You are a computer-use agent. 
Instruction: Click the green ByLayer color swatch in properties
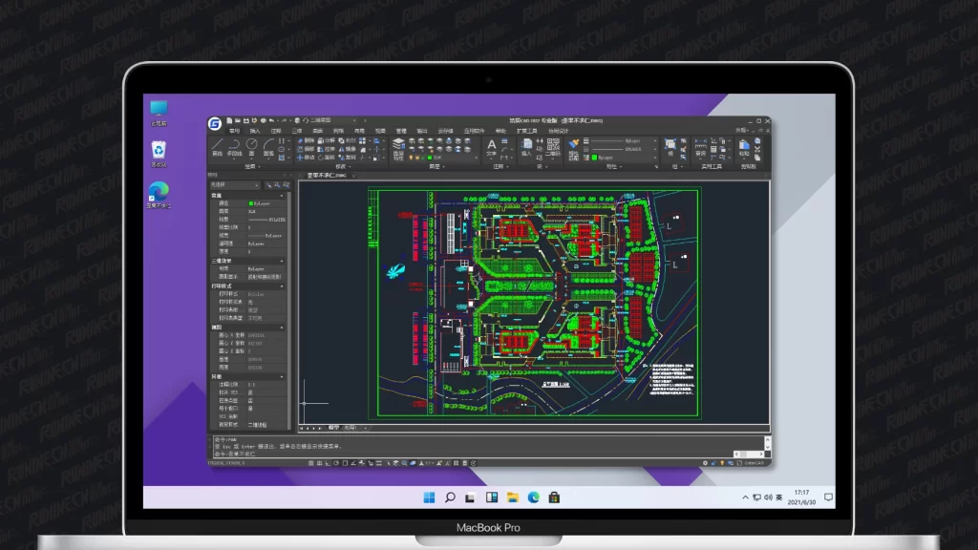(251, 203)
